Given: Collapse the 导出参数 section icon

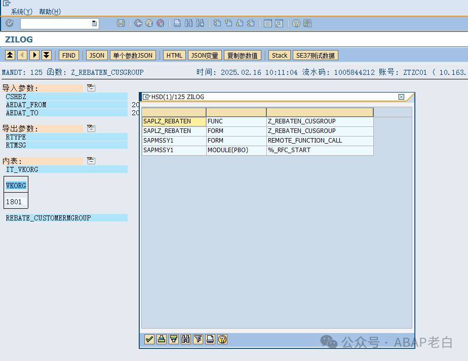Looking at the screenshot, I should [91, 128].
